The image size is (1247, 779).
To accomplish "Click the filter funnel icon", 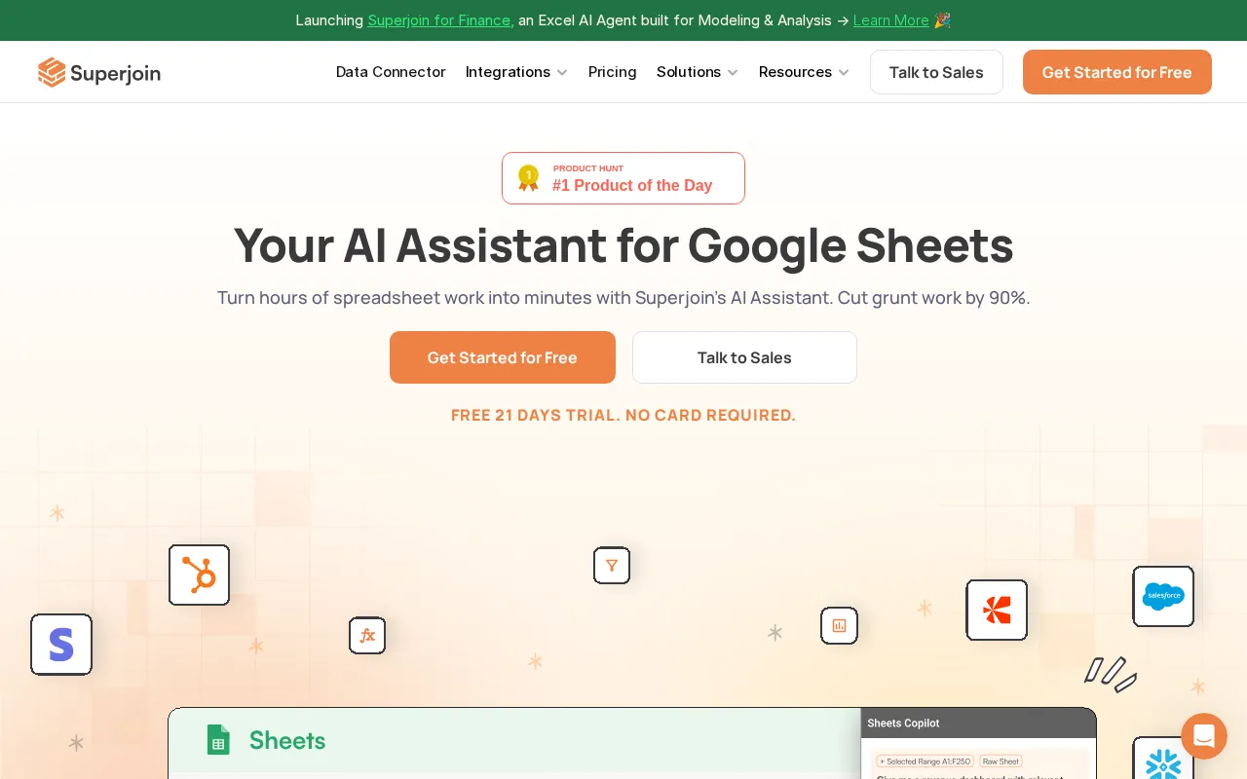I will (612, 565).
